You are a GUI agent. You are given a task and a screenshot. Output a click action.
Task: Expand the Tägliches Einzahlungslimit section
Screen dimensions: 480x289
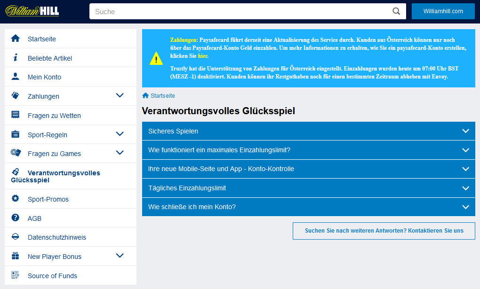point(309,188)
